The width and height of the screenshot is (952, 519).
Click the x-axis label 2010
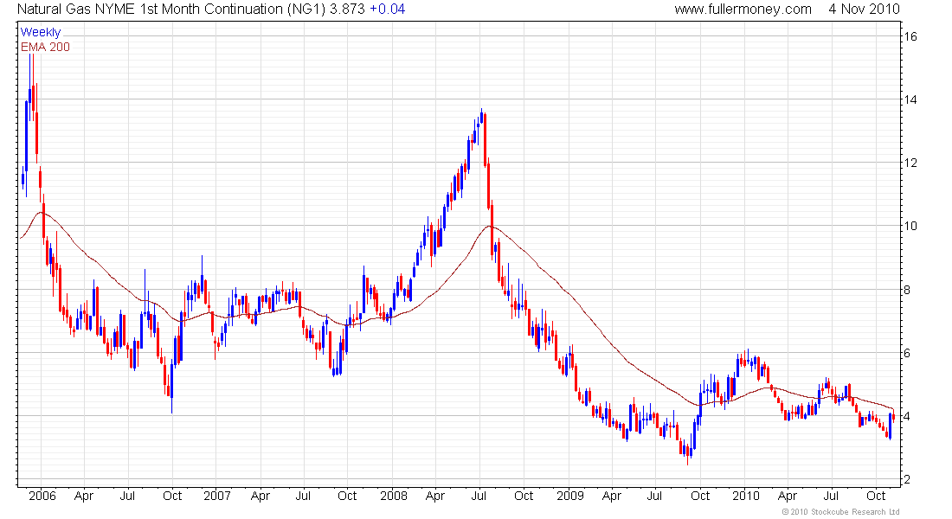745,496
